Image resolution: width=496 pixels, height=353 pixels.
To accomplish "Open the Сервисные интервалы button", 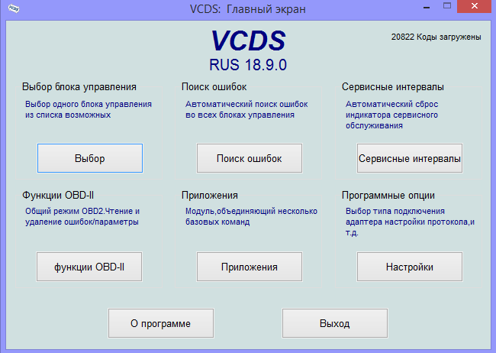I will (x=410, y=158).
